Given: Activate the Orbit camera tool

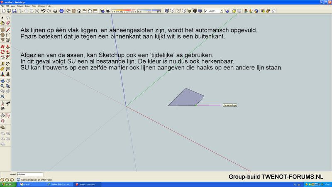Looking at the screenshot, I should [x=2, y=81].
